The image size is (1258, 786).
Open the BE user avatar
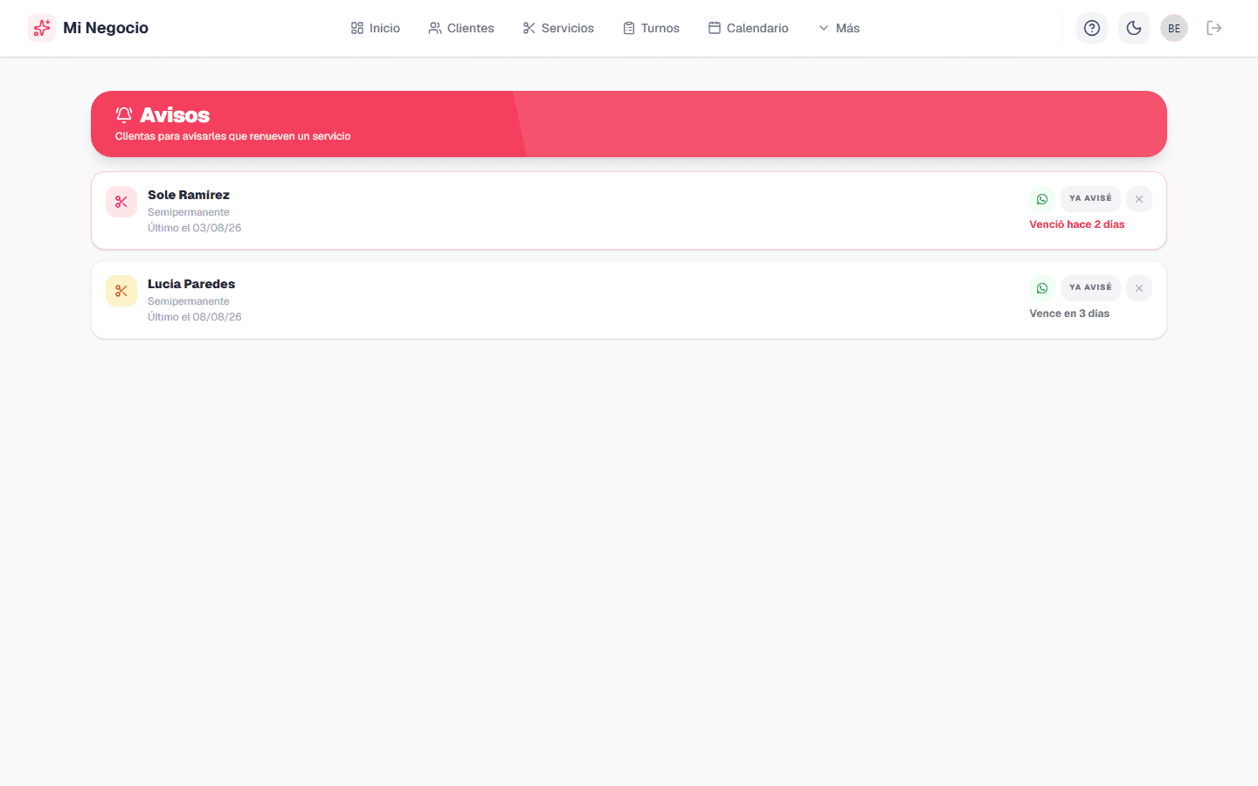pos(1174,28)
